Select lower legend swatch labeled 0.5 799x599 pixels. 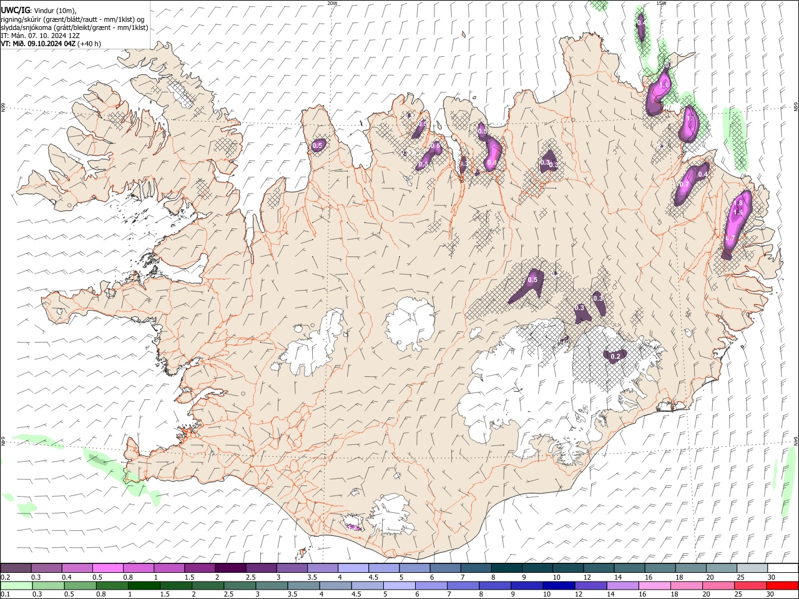pyautogui.click(x=81, y=585)
